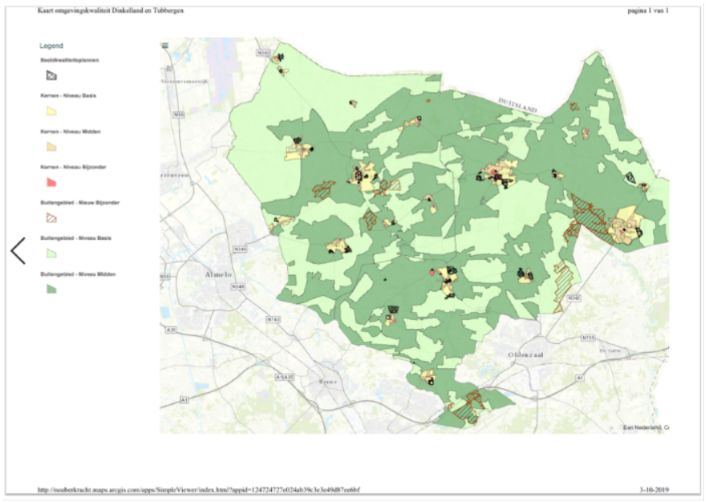Click the DUITSLAND border label
The width and height of the screenshot is (709, 502).
[517, 104]
